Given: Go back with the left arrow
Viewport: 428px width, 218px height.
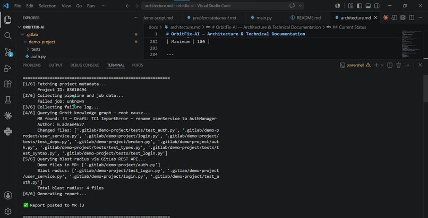Looking at the screenshot, I should (127, 6).
